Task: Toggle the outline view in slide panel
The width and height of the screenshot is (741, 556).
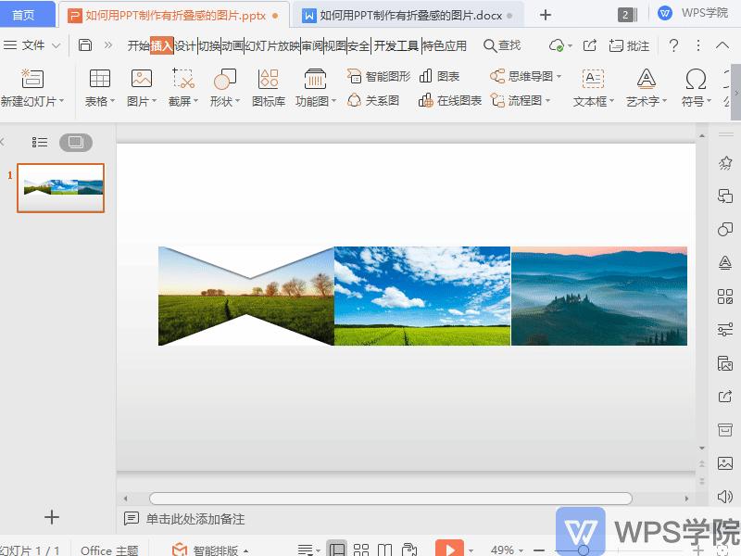Action: pyautogui.click(x=40, y=143)
